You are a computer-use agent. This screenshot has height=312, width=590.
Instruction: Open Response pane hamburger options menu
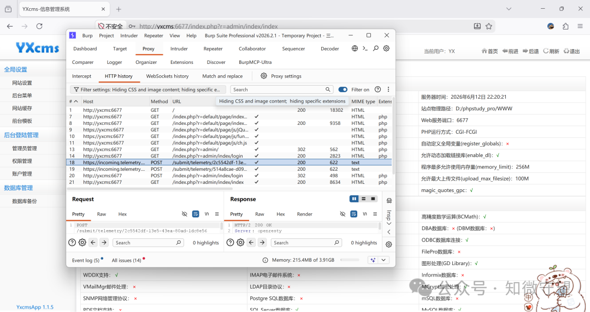tap(375, 214)
